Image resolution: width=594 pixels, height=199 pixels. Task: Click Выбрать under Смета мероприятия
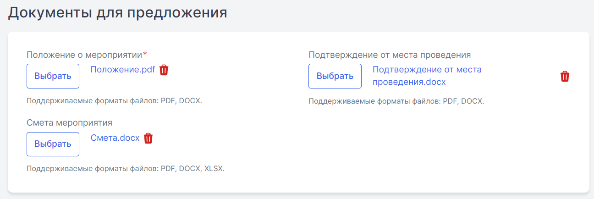coord(53,144)
